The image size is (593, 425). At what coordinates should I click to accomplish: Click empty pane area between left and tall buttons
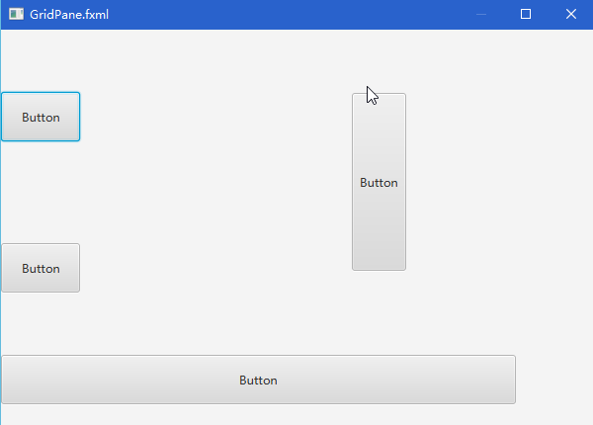coord(215,182)
